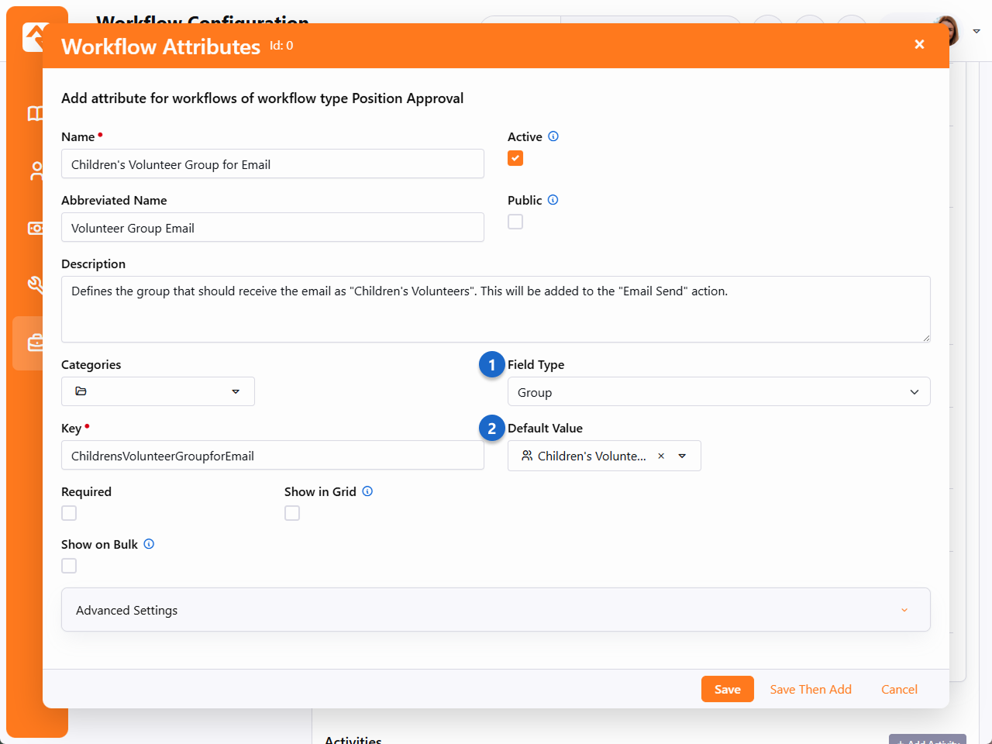Close the Workflow Attributes dialog
The height and width of the screenshot is (744, 992).
(x=919, y=45)
